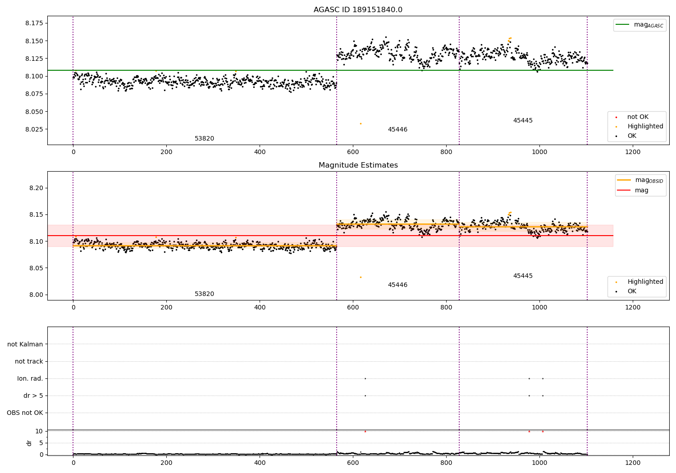Click the rotated 'dr' y-axis label

pyautogui.click(x=29, y=443)
